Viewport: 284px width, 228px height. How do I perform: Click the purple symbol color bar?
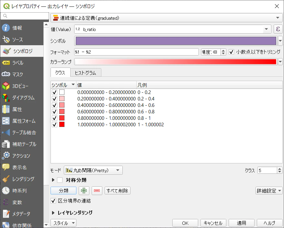pyautogui.click(x=176, y=41)
